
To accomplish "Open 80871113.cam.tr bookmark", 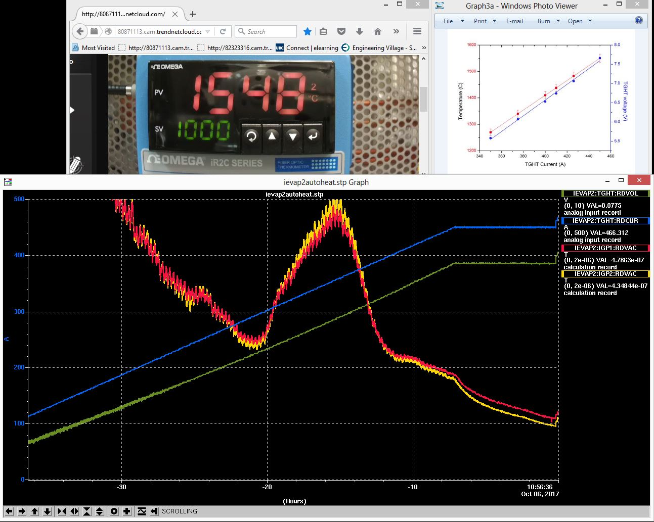I will [x=156, y=48].
